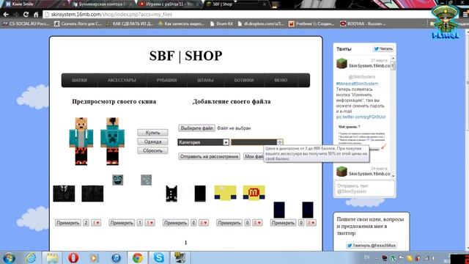Switch to the 'Киви Smile' browser tab
The width and height of the screenshot is (469, 264).
pos(34,4)
